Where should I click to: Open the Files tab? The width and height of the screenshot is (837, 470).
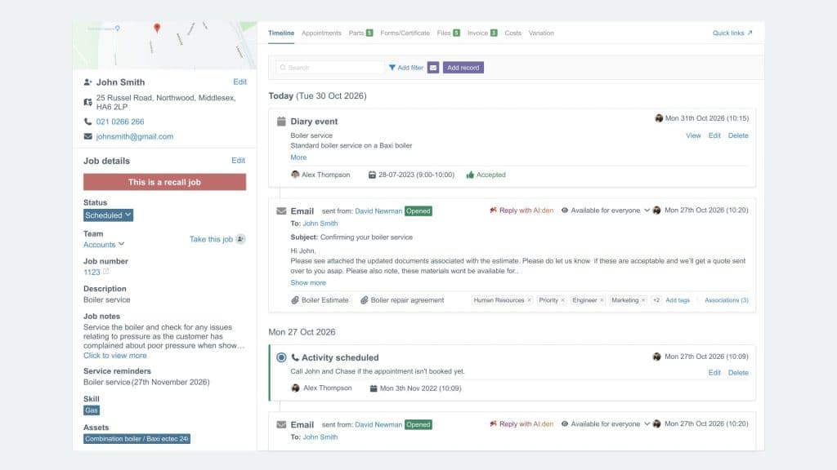tap(449, 33)
